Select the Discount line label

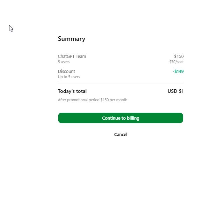(x=66, y=72)
